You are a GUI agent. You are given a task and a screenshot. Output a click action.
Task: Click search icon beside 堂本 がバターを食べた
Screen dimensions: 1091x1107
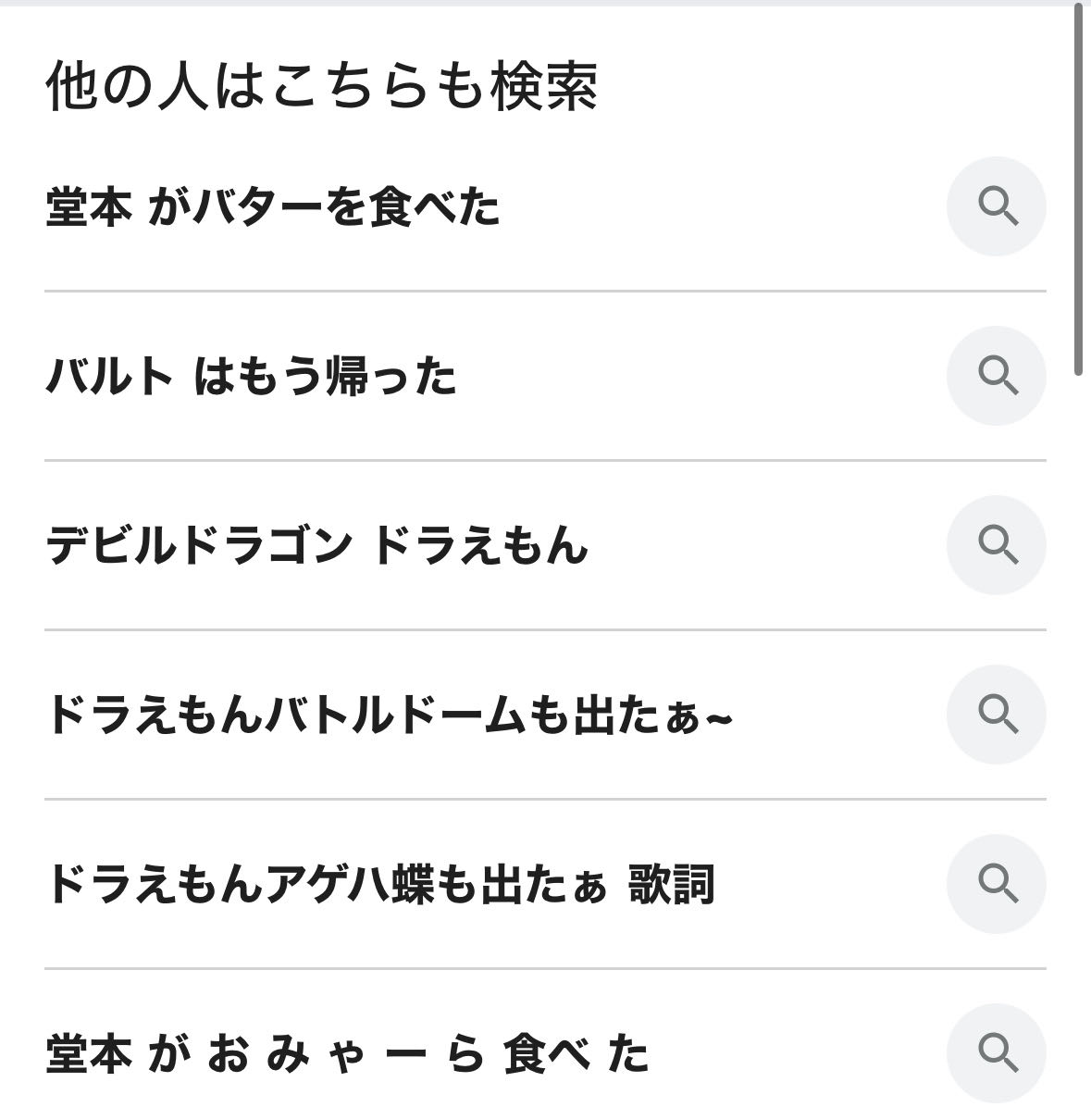(996, 206)
